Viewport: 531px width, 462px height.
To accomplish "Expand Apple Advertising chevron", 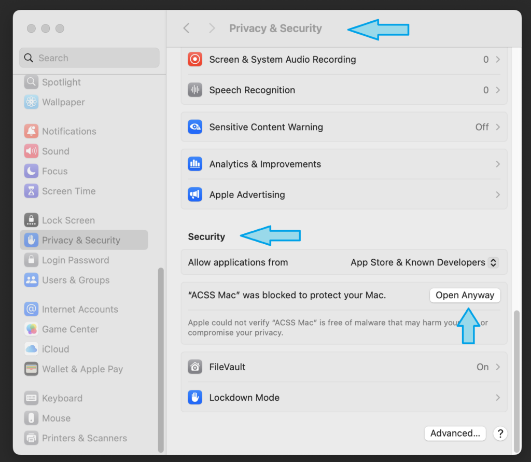I will point(498,194).
